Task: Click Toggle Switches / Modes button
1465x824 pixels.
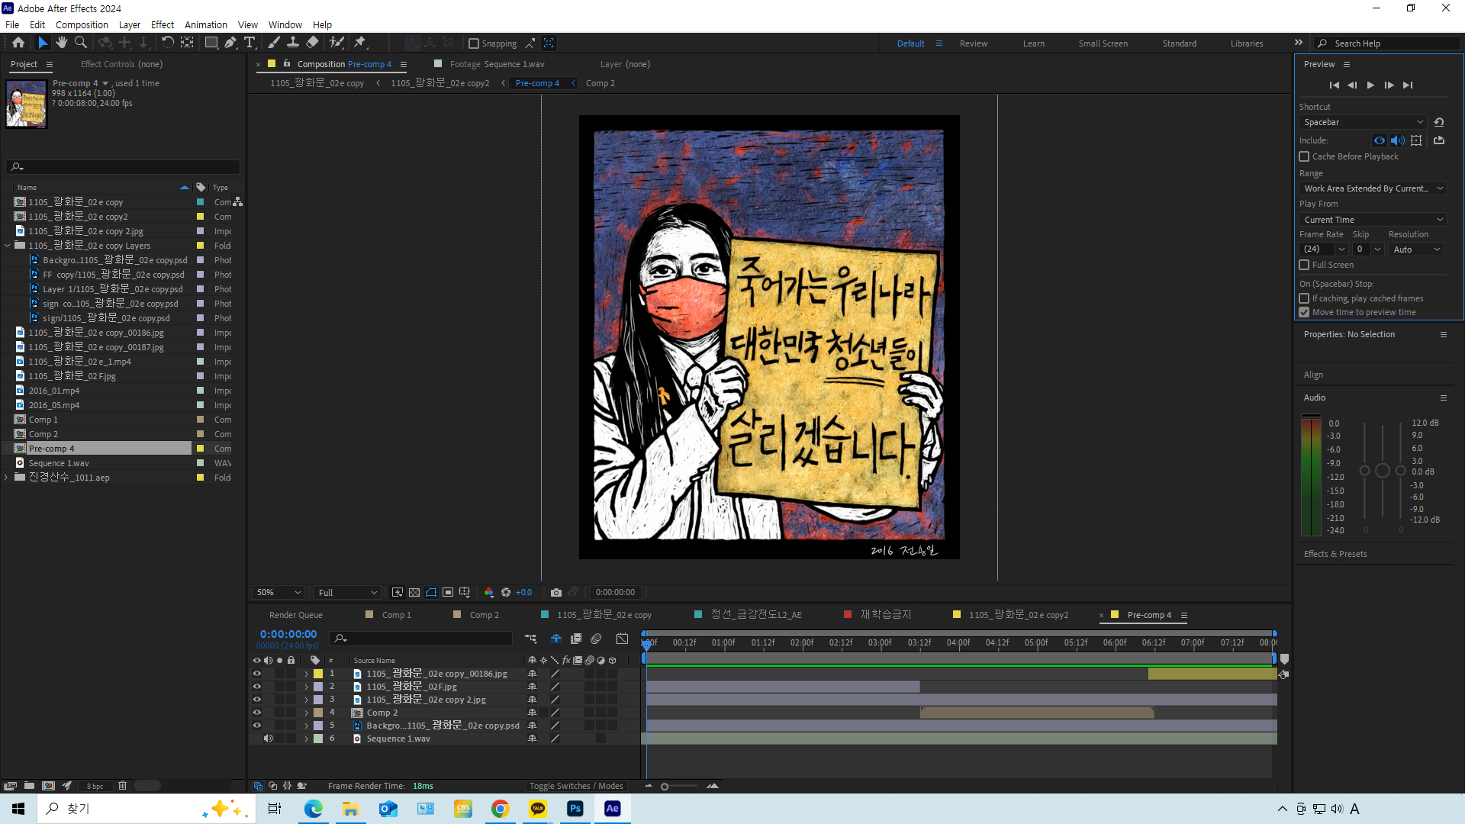Action: point(576,786)
